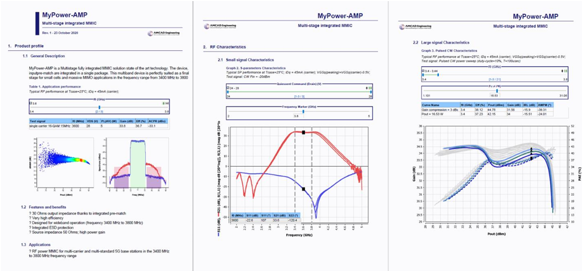582x271 pixels.
Task: Click the -33.1 ACPR value cell
Action: pos(159,127)
